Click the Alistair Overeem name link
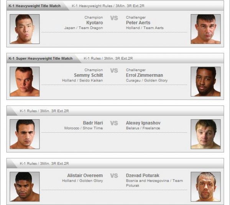Image resolution: width=230 pixels, height=205 pixels. pos(85,176)
